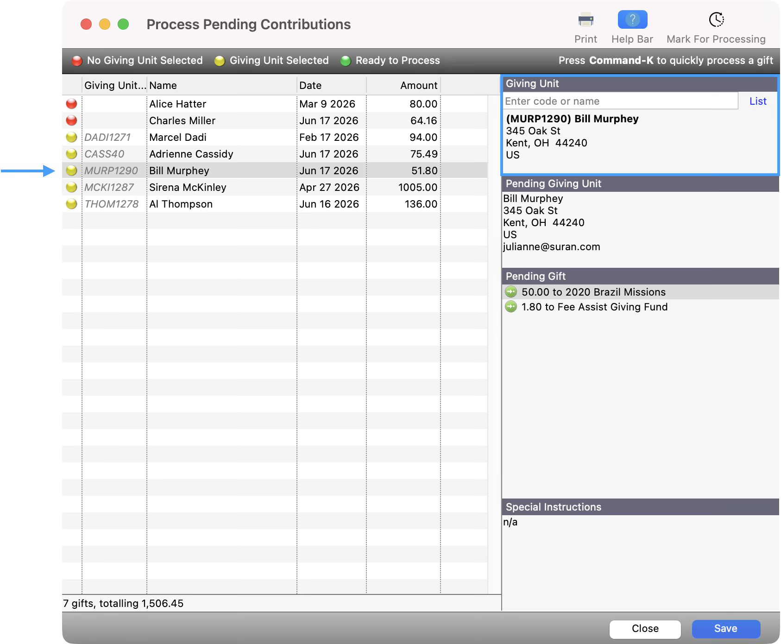Open the Help Bar question mark icon
This screenshot has height=644, width=781.
(632, 20)
